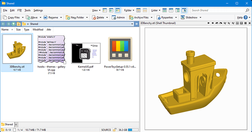Open the path field history dropdown
The image size is (252, 132).
click(x=132, y=24)
